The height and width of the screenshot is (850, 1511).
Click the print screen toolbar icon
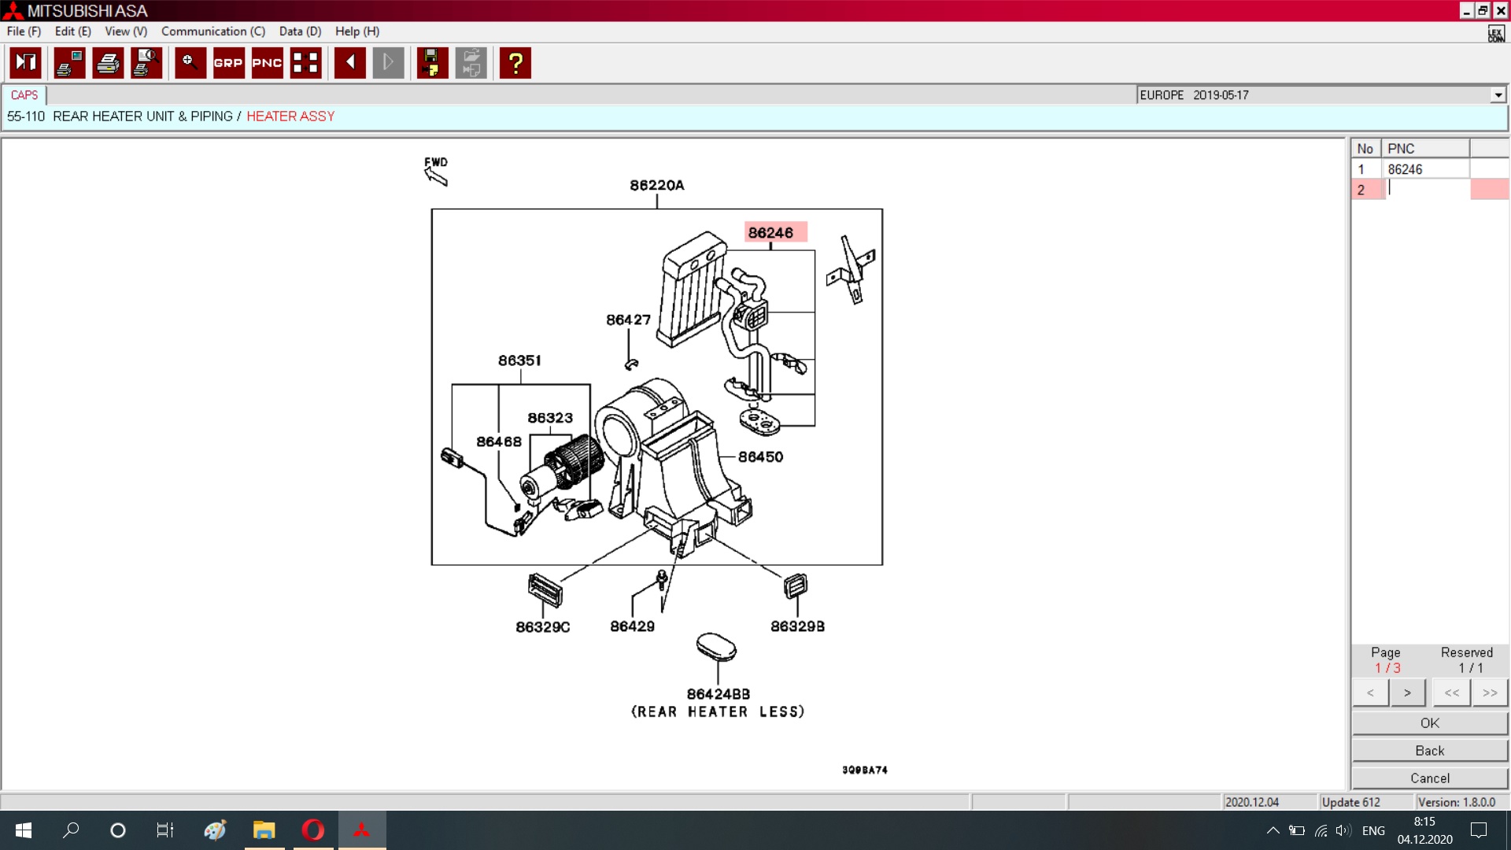[x=69, y=63]
